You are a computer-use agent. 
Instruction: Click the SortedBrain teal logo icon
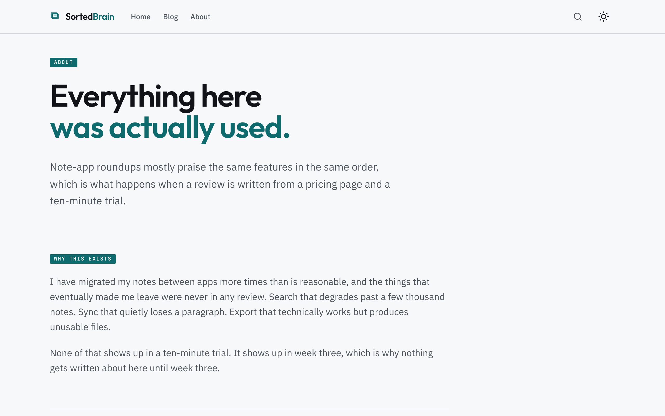point(55,16)
